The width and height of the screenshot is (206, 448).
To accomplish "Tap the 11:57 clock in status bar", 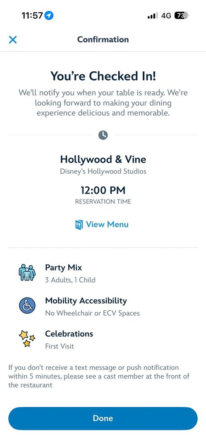I will (32, 15).
